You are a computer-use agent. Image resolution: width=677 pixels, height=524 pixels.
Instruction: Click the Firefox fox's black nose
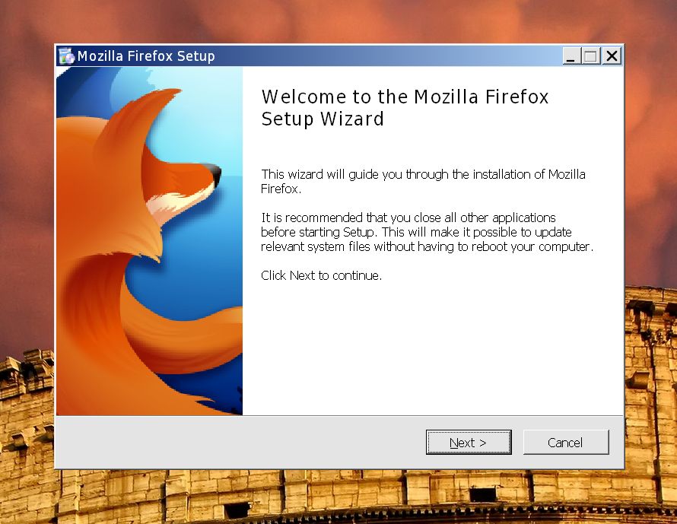coord(214,173)
